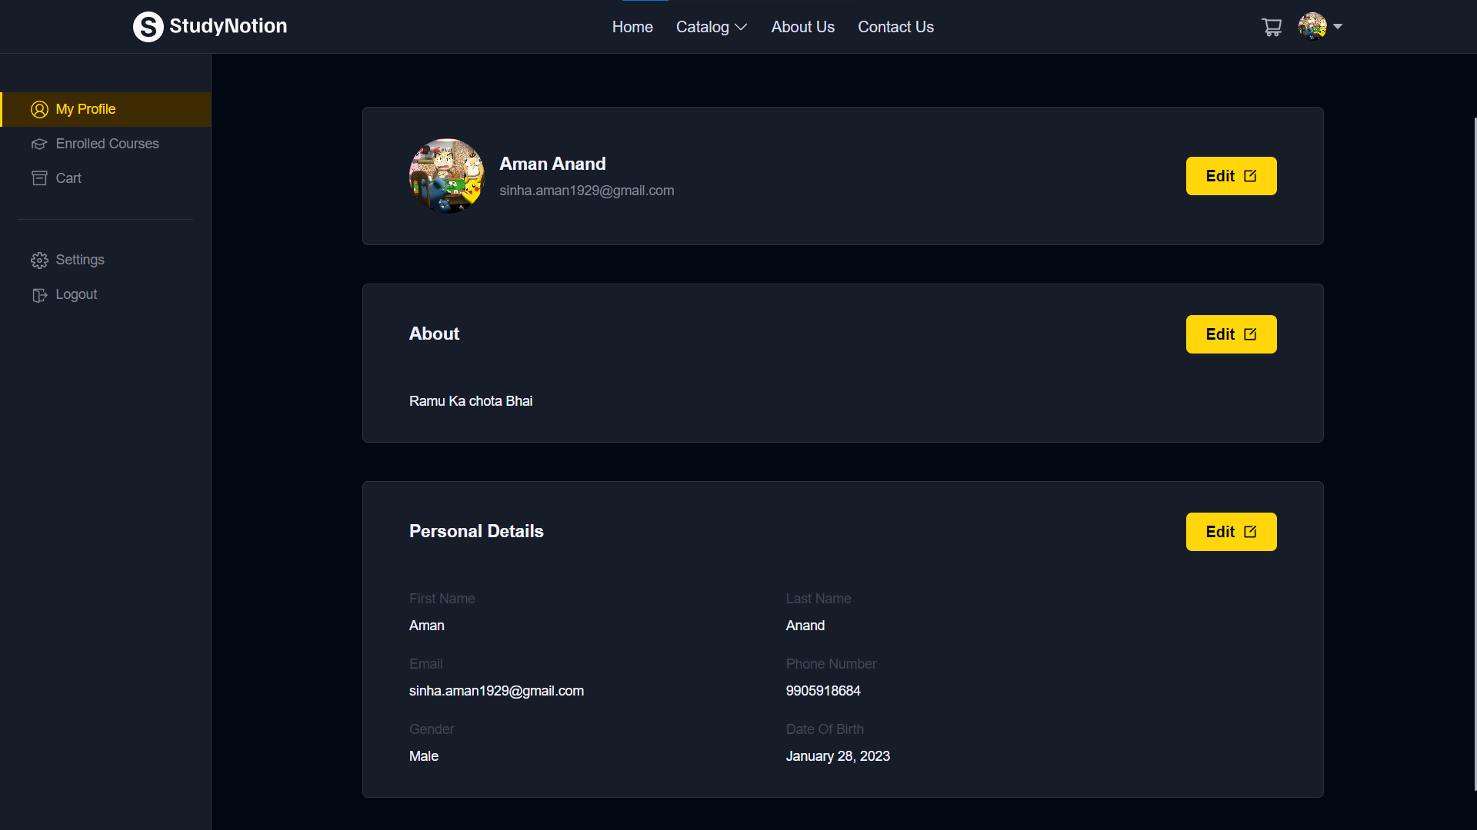Viewport: 1477px width, 830px height.
Task: Click the Gender value 'Male'
Action: pos(423,756)
